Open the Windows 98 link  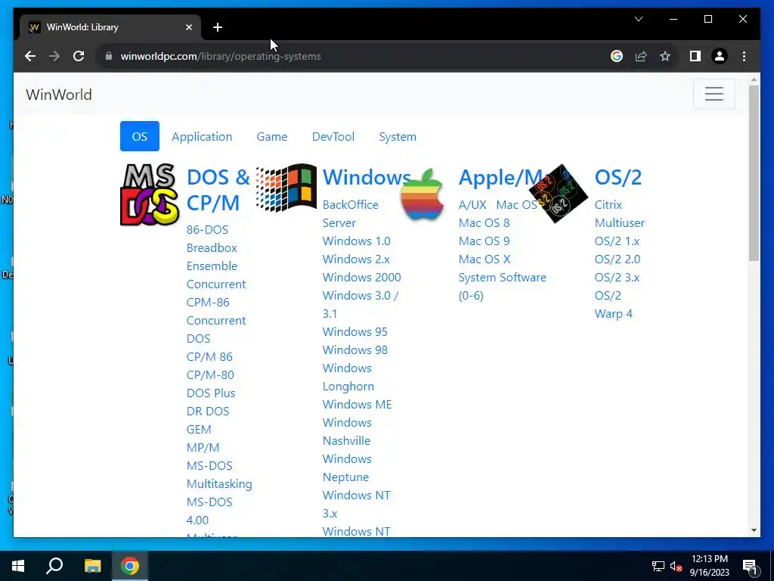pos(355,350)
